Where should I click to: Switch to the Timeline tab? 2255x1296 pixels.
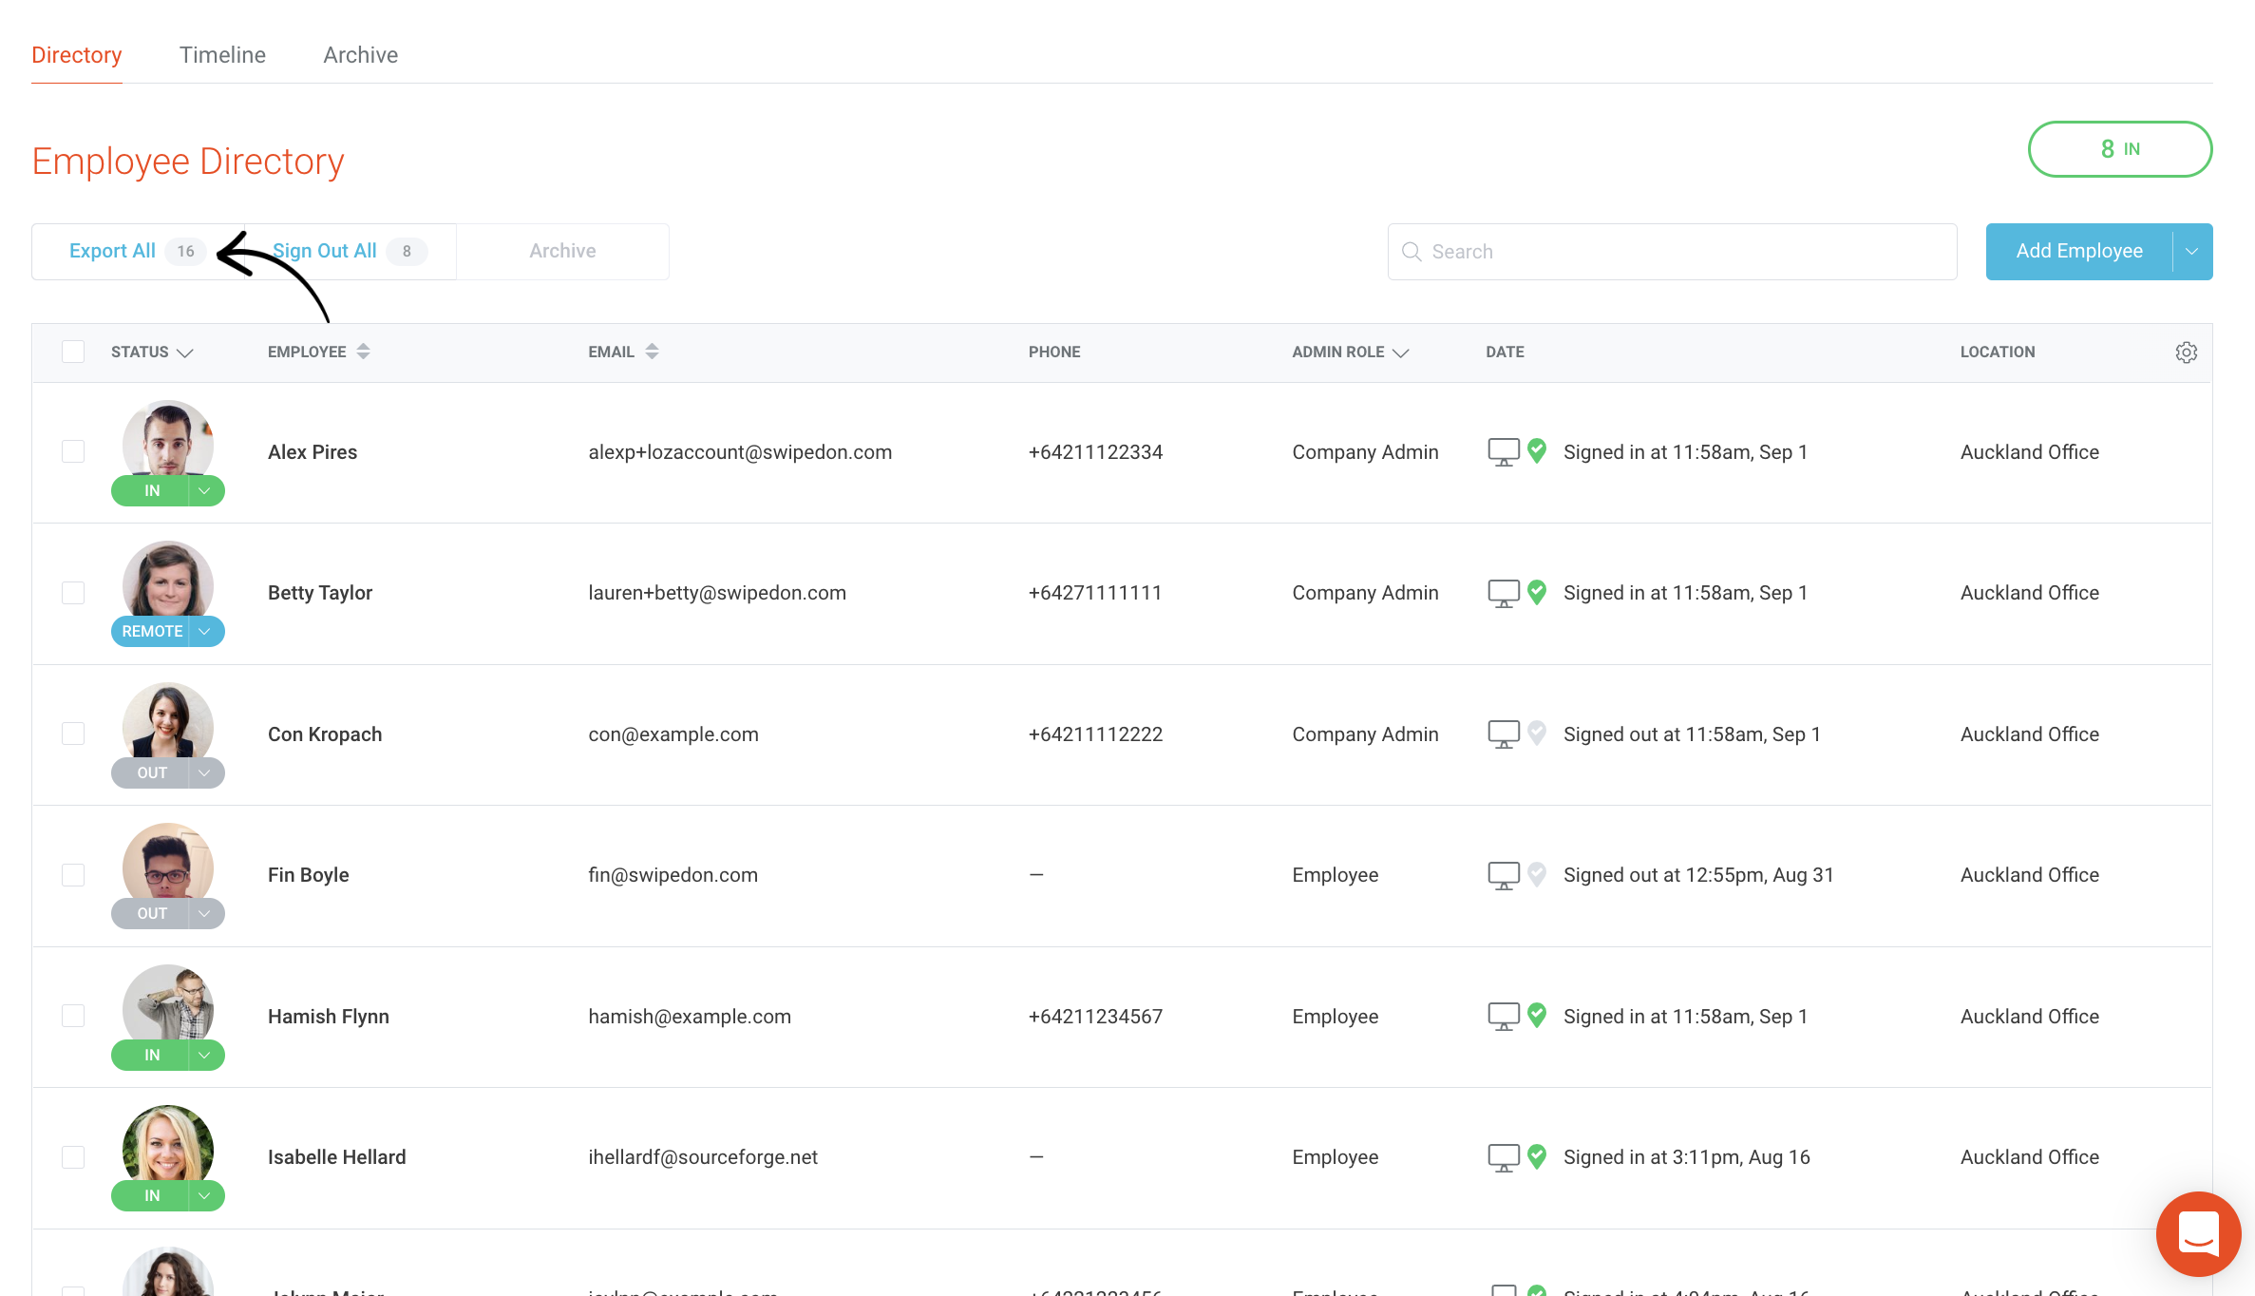(x=222, y=55)
